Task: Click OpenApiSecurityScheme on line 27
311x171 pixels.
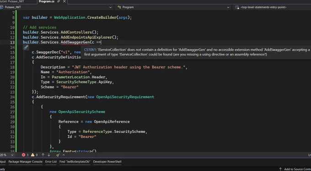Action: 82,112
